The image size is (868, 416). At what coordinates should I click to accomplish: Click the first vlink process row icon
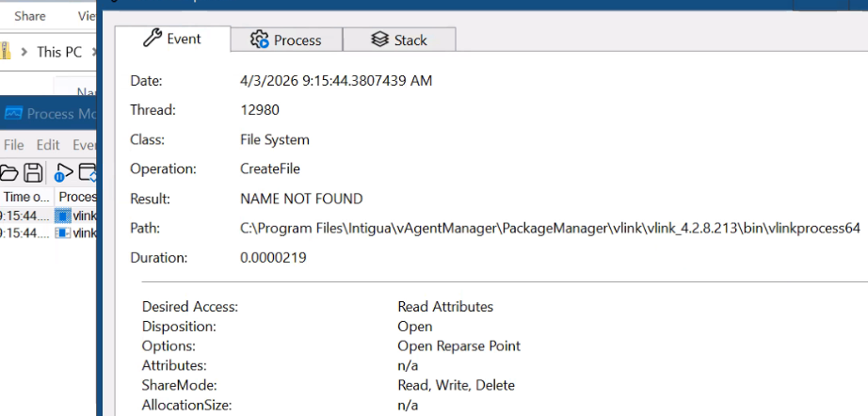(63, 216)
